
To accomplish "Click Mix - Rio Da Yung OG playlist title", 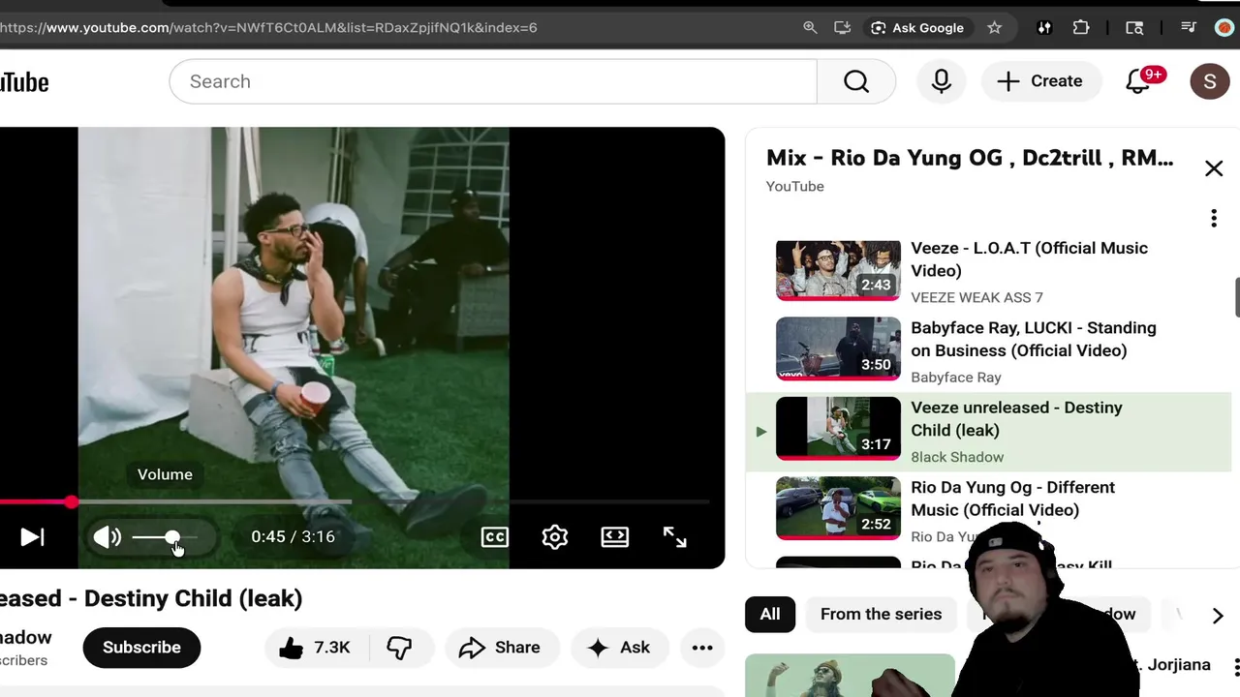I will pyautogui.click(x=970, y=158).
